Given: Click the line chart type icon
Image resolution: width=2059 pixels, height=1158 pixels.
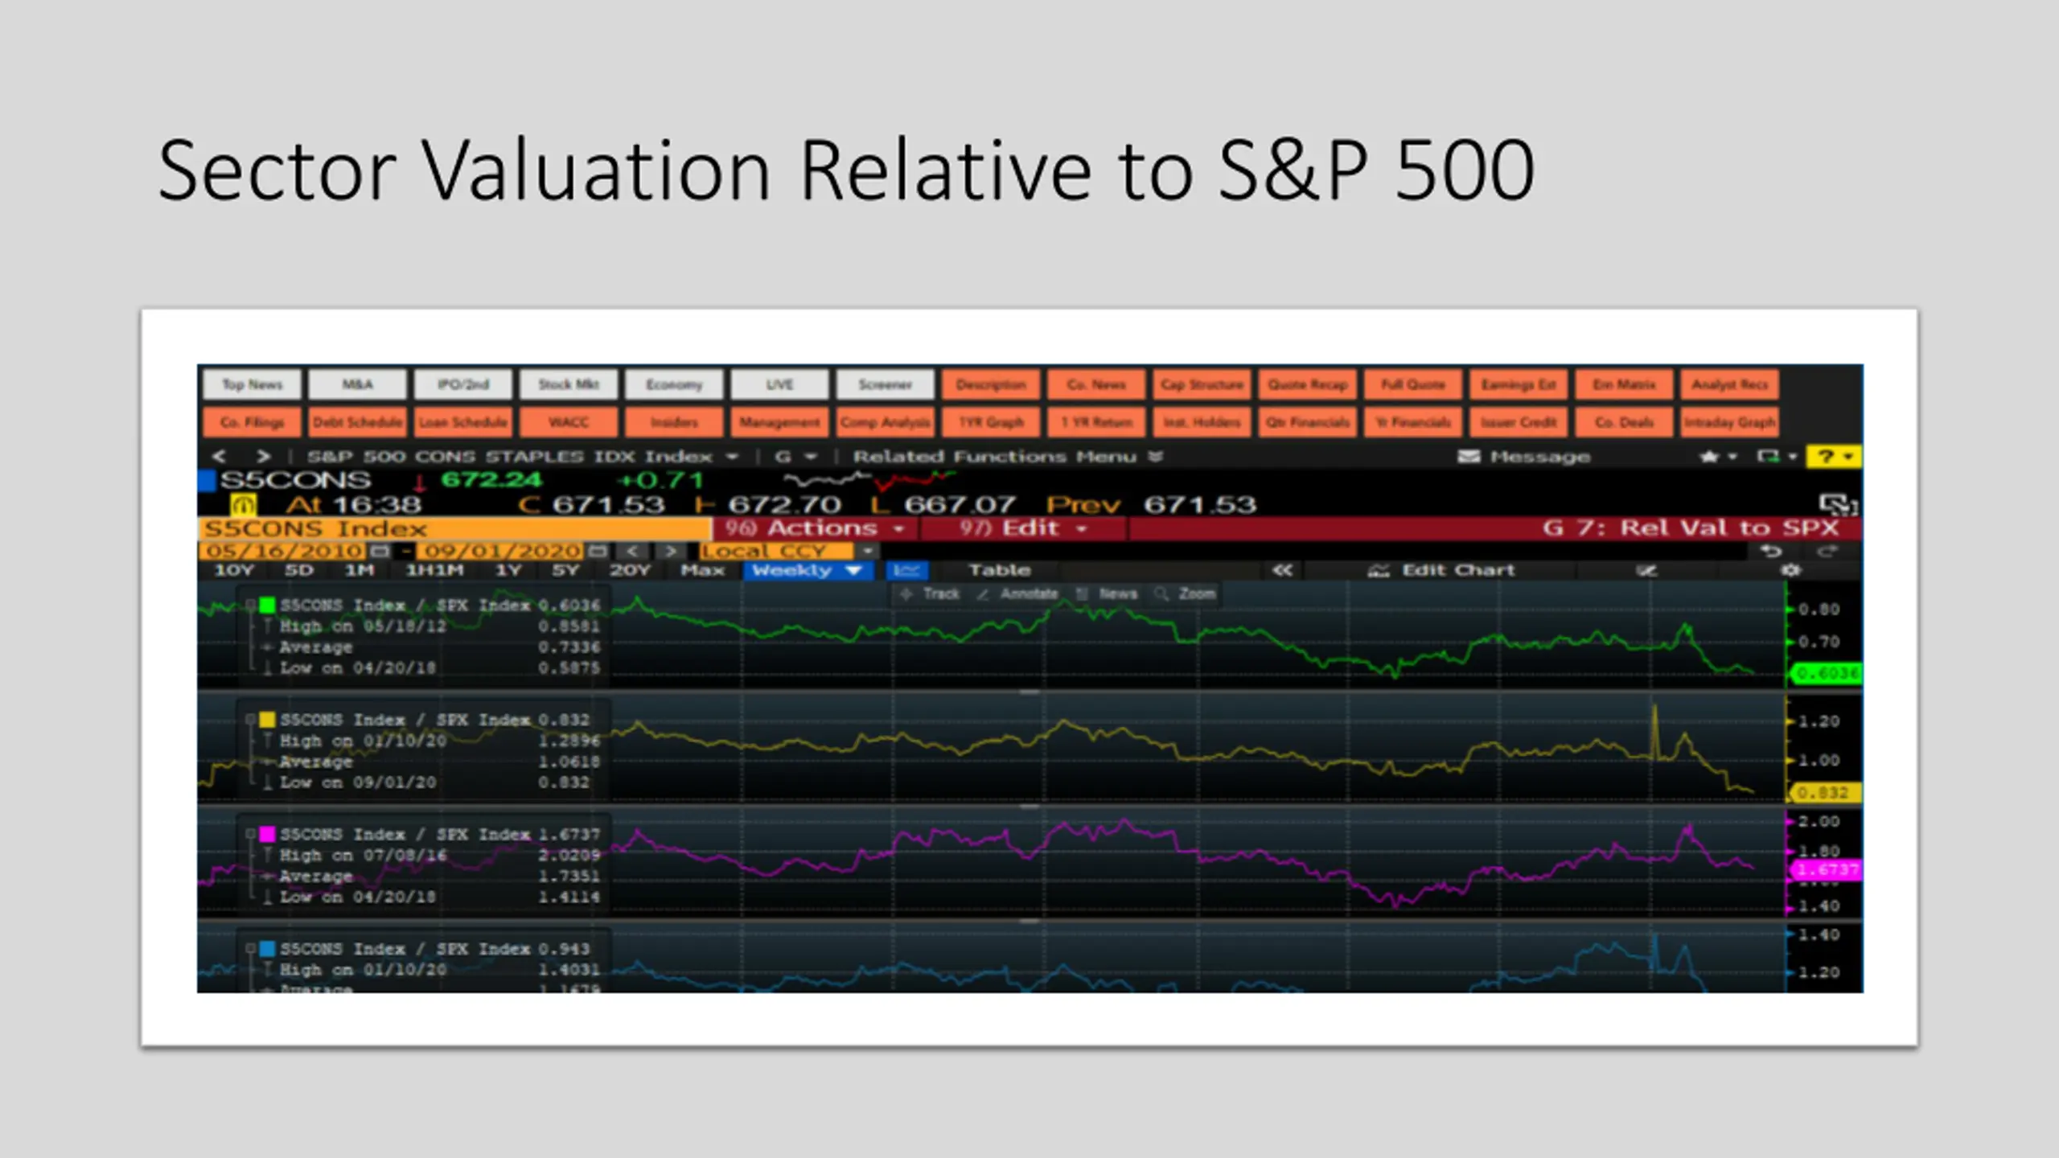Looking at the screenshot, I should tap(906, 570).
